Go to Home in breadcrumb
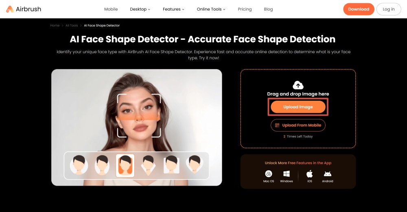This screenshot has width=407, height=212. (55, 26)
